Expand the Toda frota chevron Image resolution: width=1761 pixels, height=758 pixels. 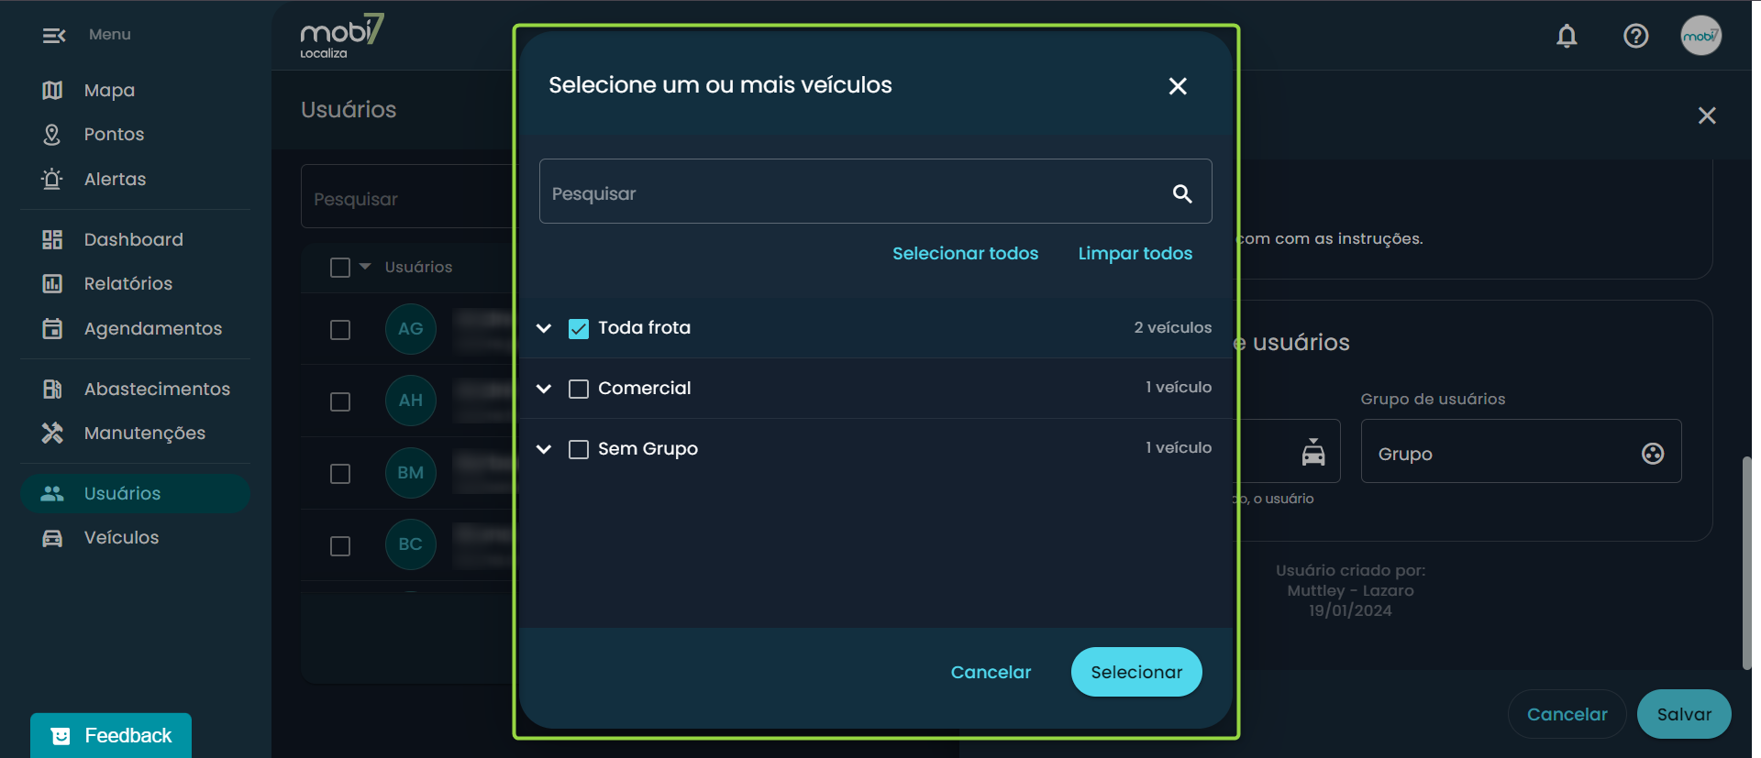pyautogui.click(x=544, y=328)
